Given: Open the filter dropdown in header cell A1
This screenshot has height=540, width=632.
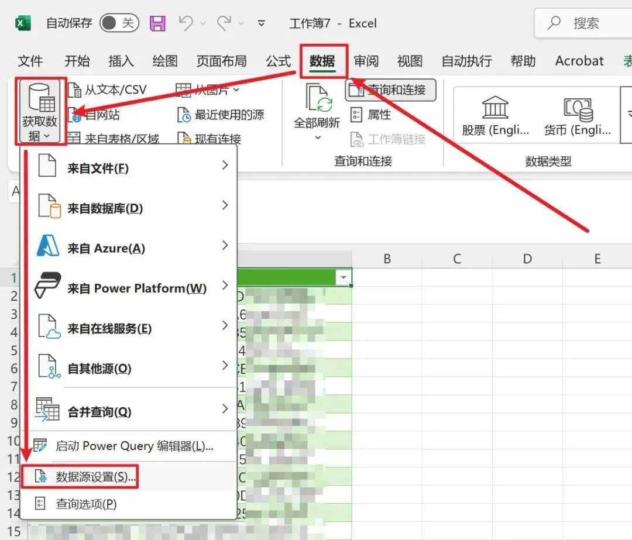Looking at the screenshot, I should click(344, 277).
